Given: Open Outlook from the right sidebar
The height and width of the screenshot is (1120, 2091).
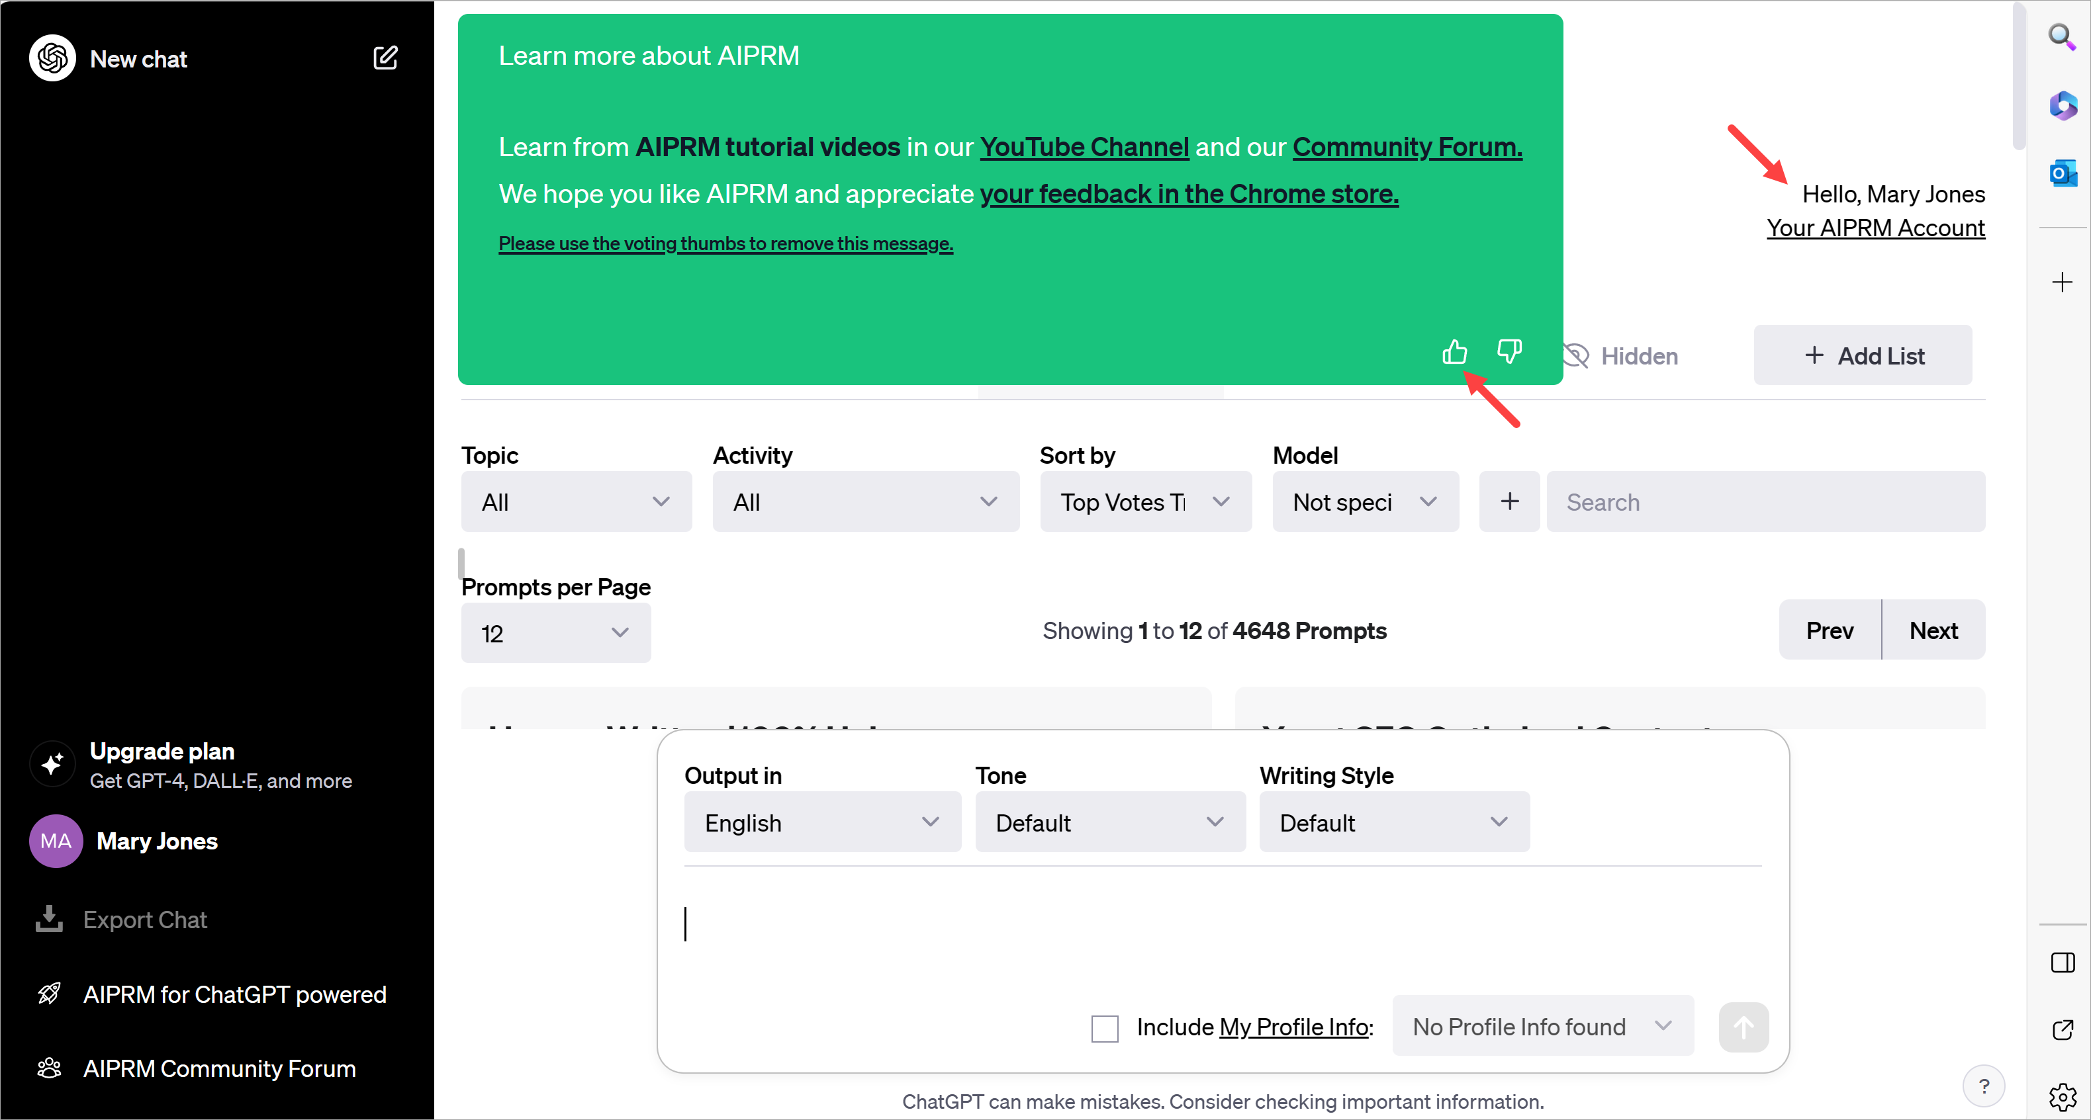Looking at the screenshot, I should point(2063,173).
